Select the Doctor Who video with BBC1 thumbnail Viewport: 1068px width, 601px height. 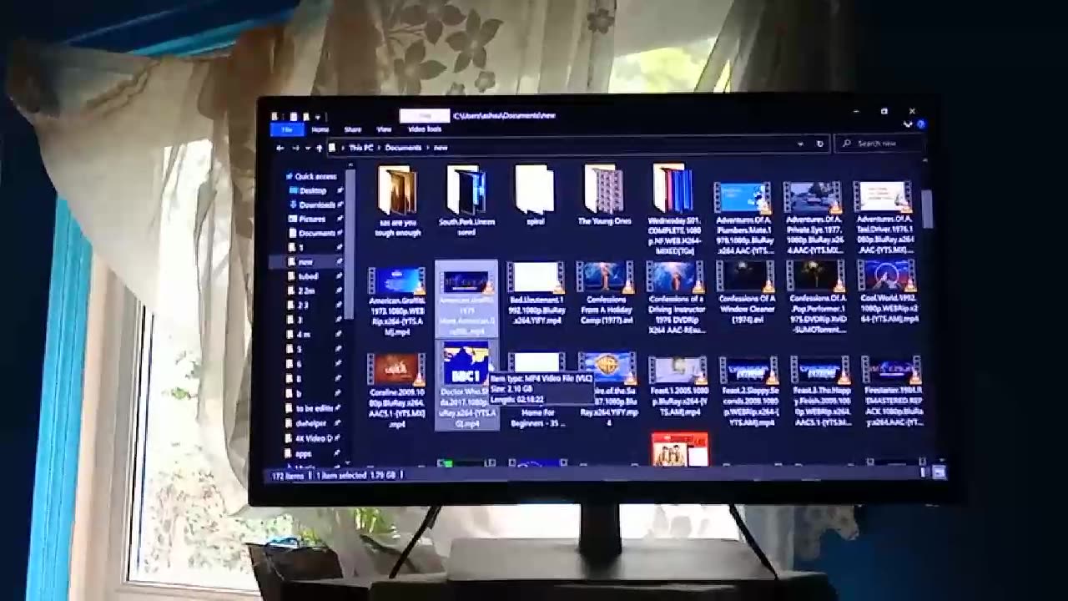(466, 386)
